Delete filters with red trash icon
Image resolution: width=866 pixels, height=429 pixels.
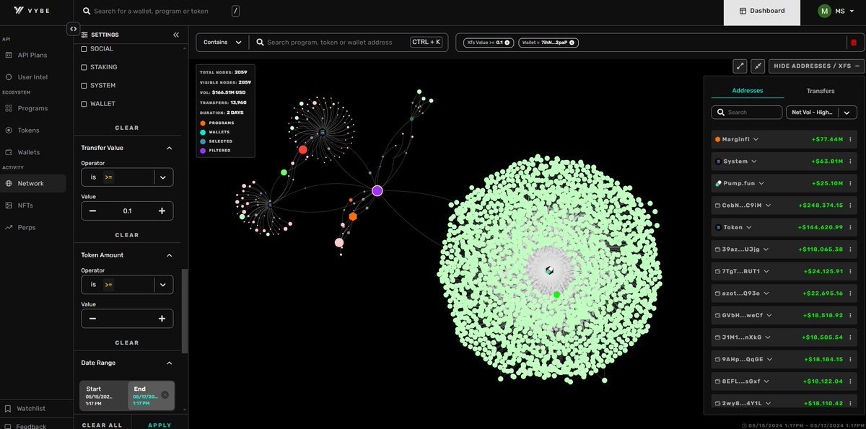pos(854,43)
